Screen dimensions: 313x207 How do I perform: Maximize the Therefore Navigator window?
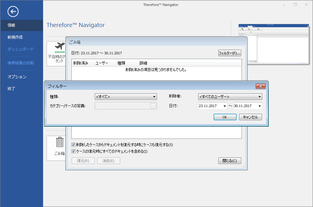[x=295, y=5]
